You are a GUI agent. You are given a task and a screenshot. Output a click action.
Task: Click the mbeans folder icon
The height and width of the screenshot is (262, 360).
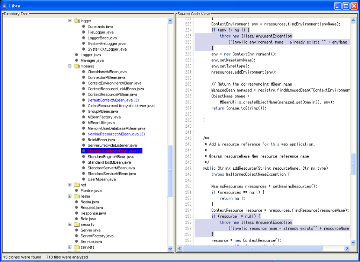pos(77,66)
